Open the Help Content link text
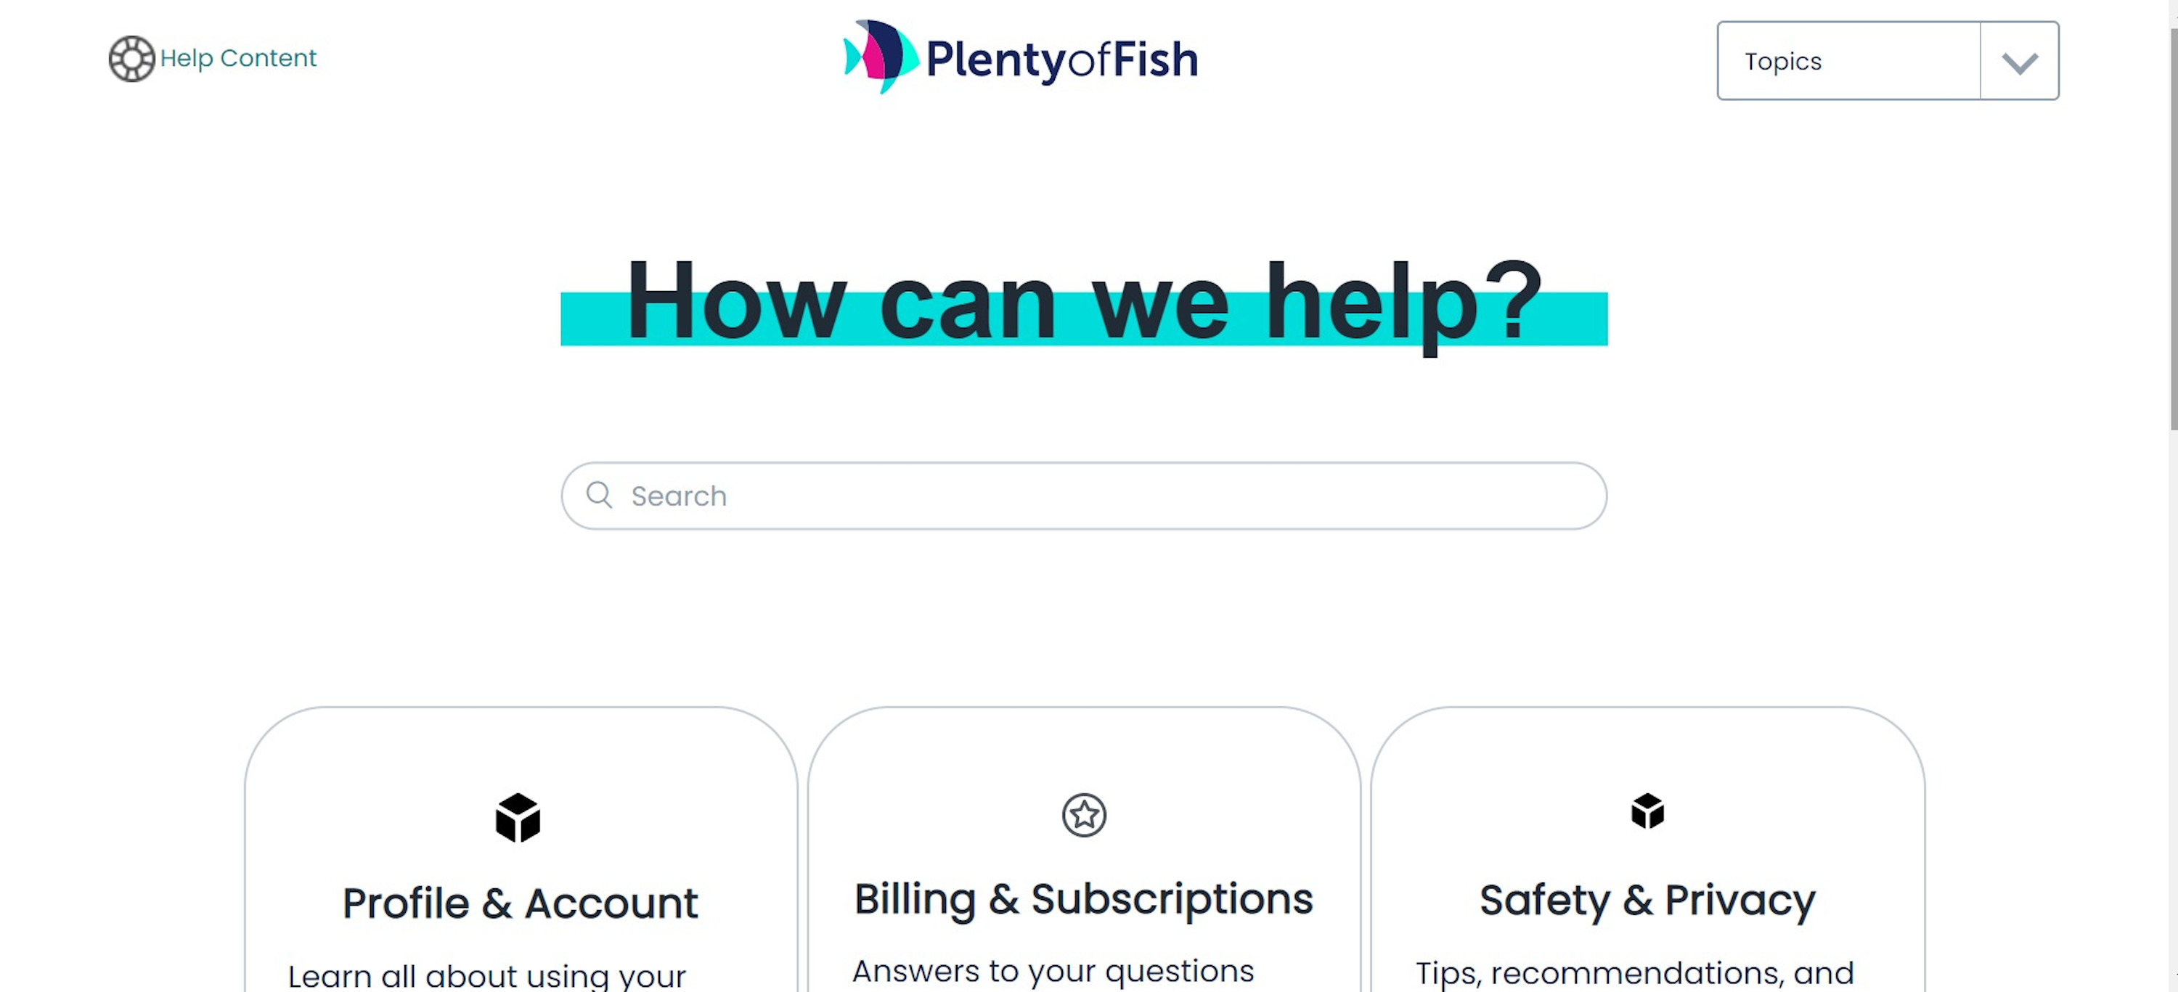The width and height of the screenshot is (2178, 992). point(238,58)
